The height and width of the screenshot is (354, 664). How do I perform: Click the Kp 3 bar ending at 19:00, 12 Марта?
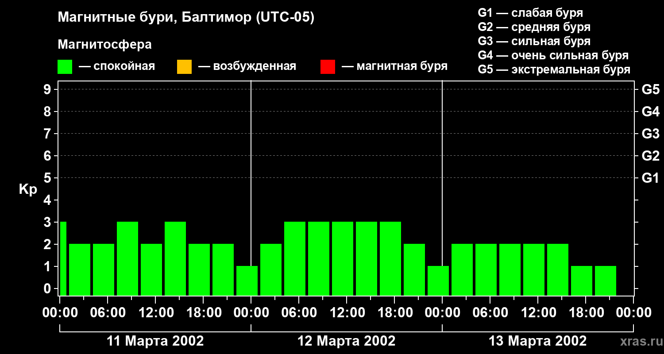pyautogui.click(x=390, y=258)
